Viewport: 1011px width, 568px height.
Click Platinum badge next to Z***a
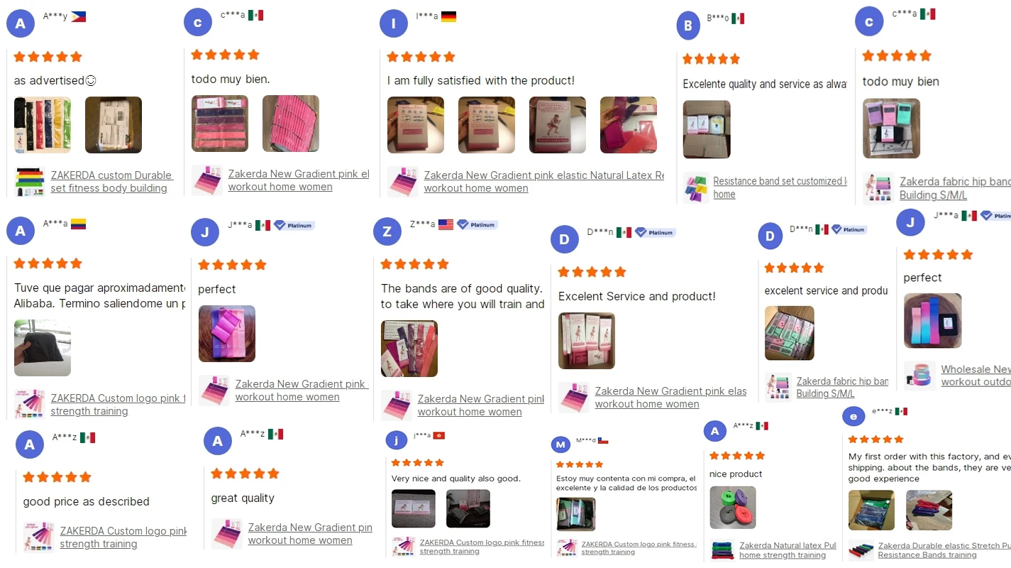pos(477,224)
